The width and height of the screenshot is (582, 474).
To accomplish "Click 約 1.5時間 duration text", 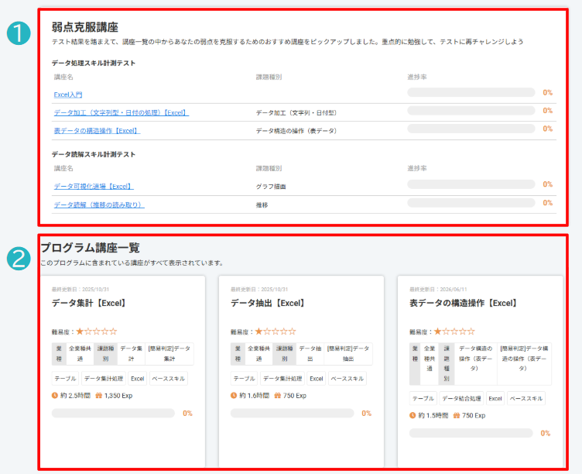I will (x=433, y=415).
